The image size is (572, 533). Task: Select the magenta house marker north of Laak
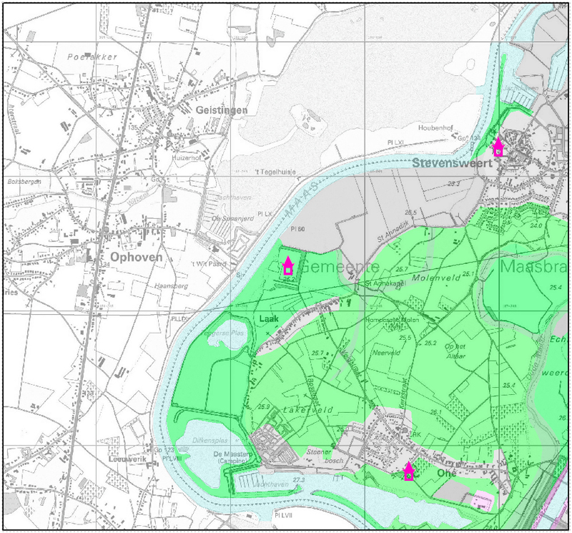[x=287, y=266]
